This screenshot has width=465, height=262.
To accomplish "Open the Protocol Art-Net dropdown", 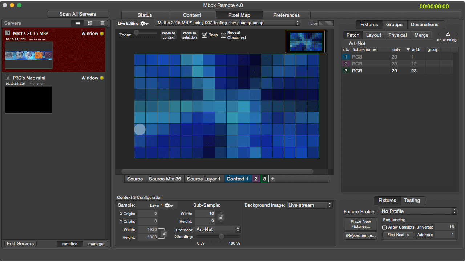I will [x=218, y=230].
